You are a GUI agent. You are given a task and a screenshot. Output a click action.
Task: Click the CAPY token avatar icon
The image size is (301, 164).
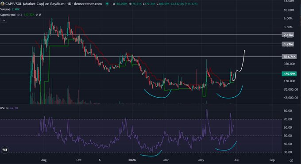[2, 4]
